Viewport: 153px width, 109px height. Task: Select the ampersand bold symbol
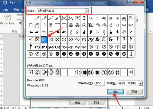(x=97, y=40)
